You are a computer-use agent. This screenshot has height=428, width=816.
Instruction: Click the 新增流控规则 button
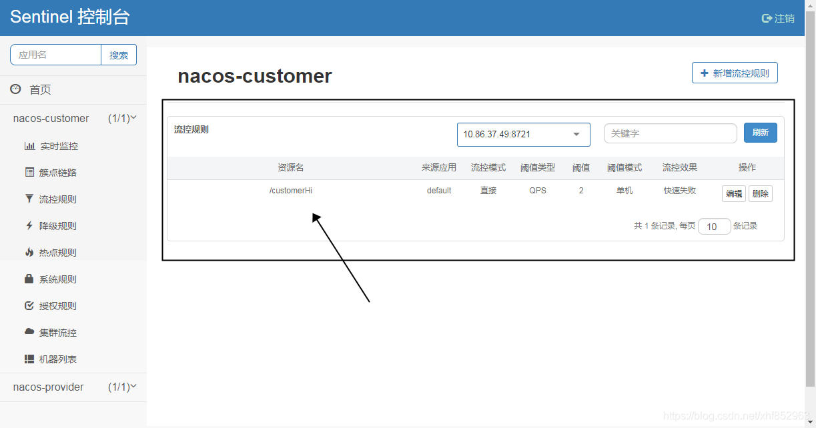coord(735,73)
